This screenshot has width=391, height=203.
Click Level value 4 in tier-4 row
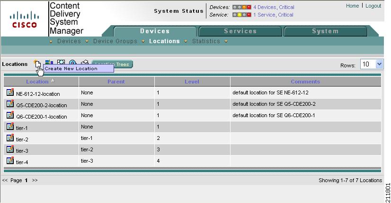click(158, 161)
